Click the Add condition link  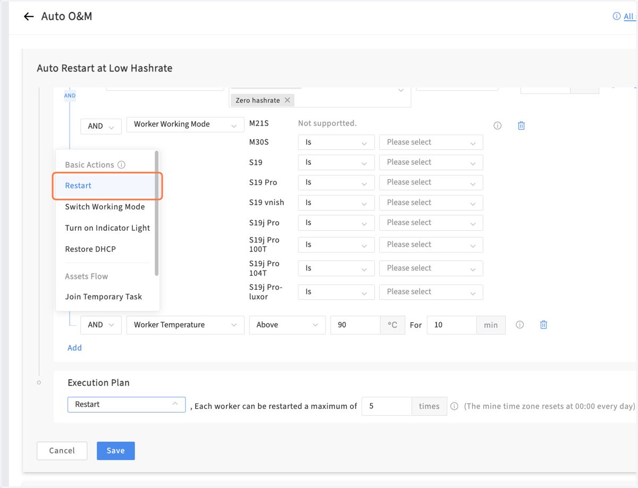[x=74, y=348]
